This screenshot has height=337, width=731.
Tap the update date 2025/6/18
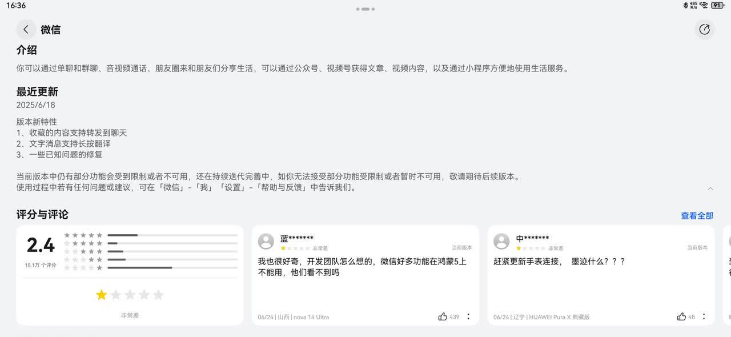tap(35, 105)
